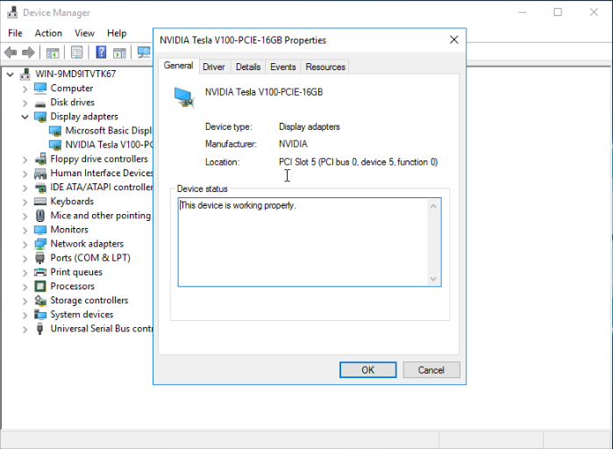Click the Processors category icon
The height and width of the screenshot is (449, 613).
click(40, 286)
